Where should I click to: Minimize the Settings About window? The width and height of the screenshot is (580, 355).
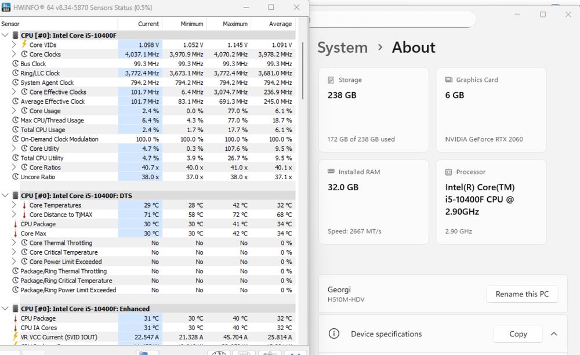pyautogui.click(x=517, y=15)
